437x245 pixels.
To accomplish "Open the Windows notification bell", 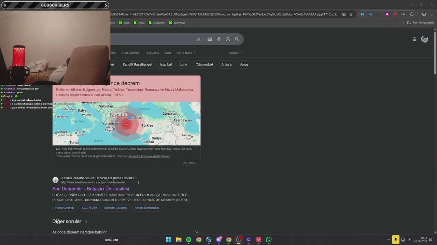I will pyautogui.click(x=431, y=240).
